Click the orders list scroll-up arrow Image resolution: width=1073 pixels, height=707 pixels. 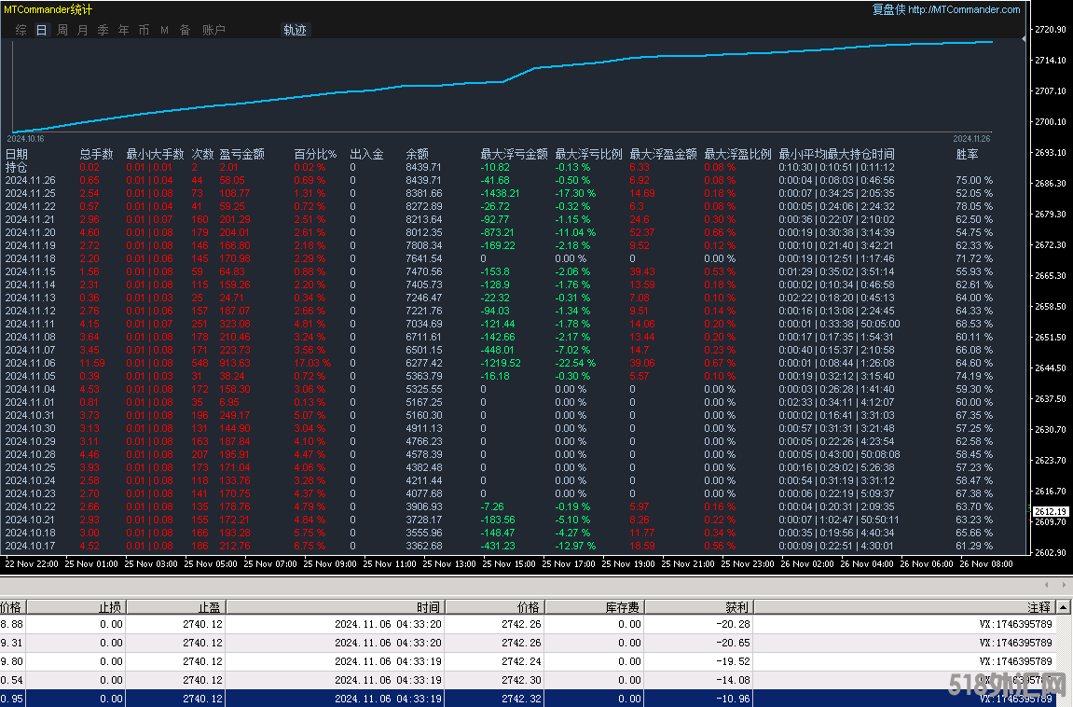click(x=1065, y=606)
